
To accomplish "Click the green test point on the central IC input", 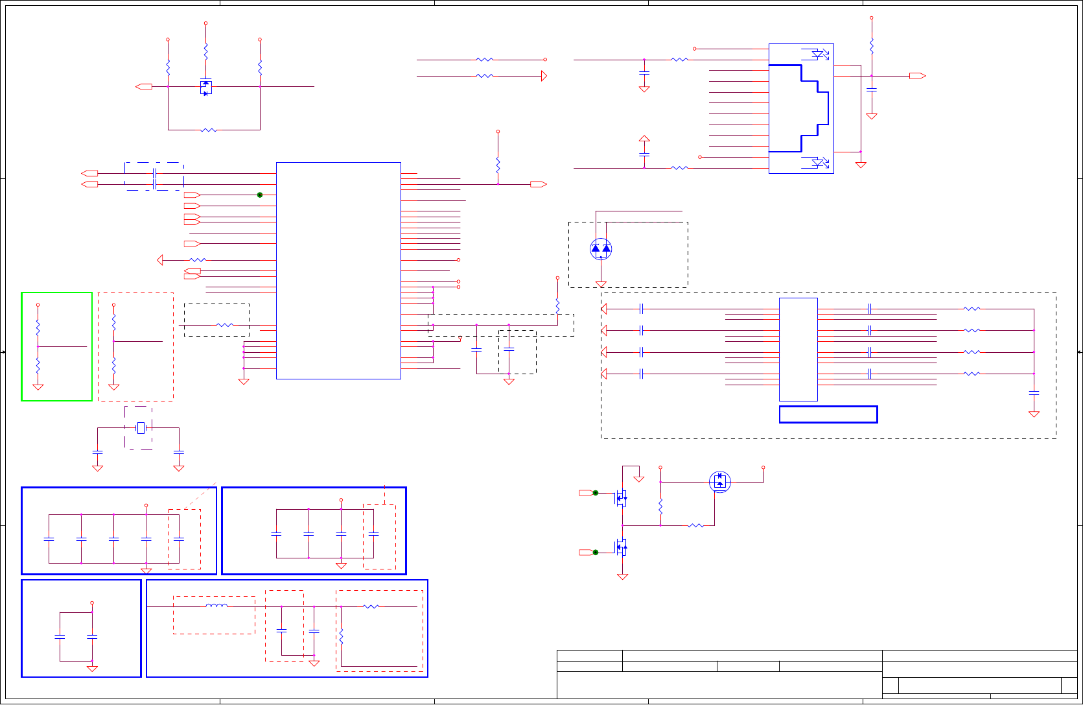I will [x=260, y=195].
